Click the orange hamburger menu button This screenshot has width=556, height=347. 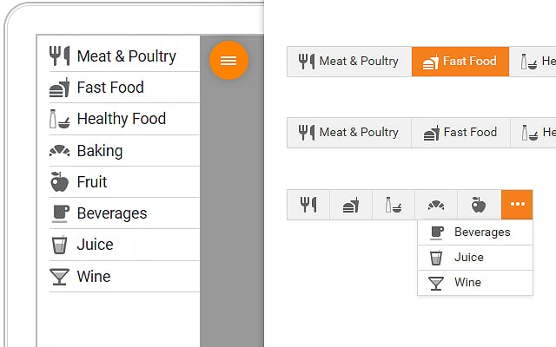click(x=228, y=61)
